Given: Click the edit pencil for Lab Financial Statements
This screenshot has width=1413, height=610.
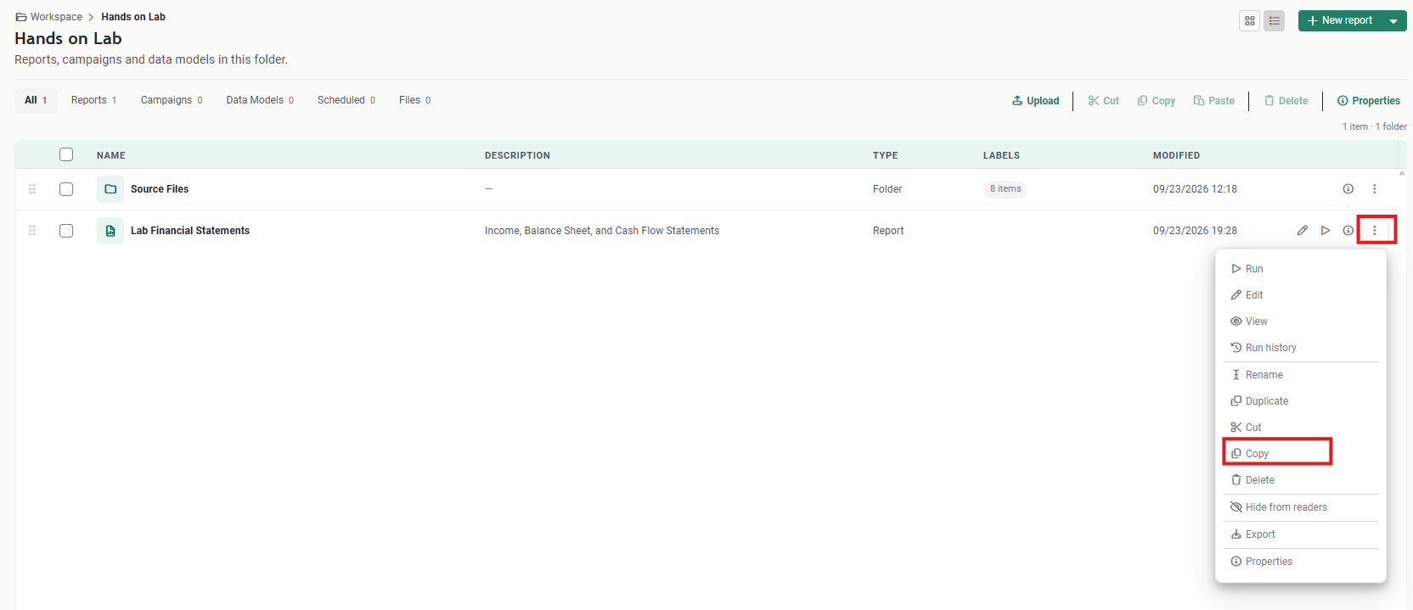Looking at the screenshot, I should 1303,231.
